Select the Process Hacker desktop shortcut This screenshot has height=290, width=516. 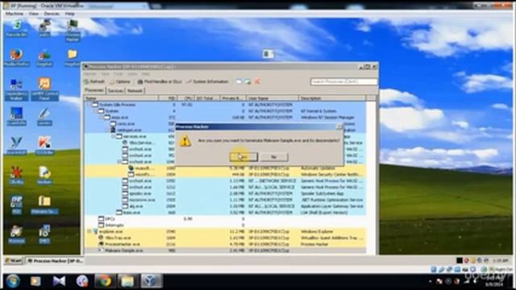tap(73, 31)
